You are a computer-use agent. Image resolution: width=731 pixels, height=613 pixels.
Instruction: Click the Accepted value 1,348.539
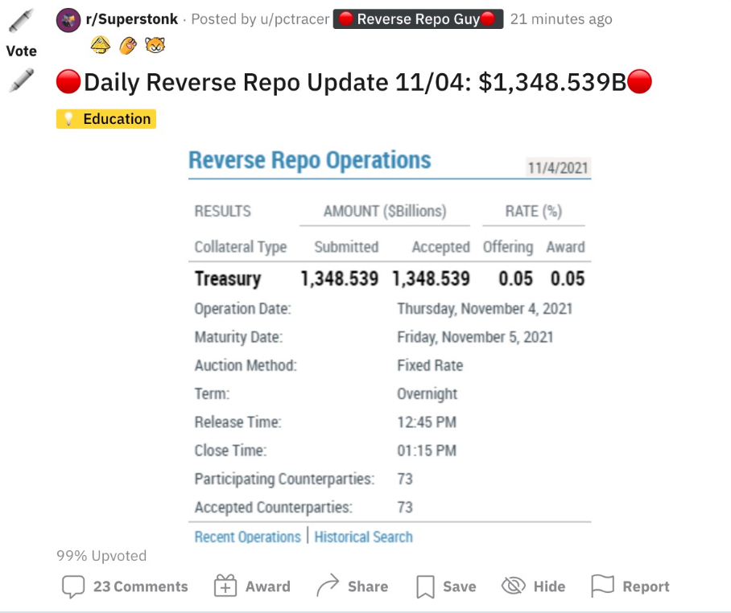[432, 278]
